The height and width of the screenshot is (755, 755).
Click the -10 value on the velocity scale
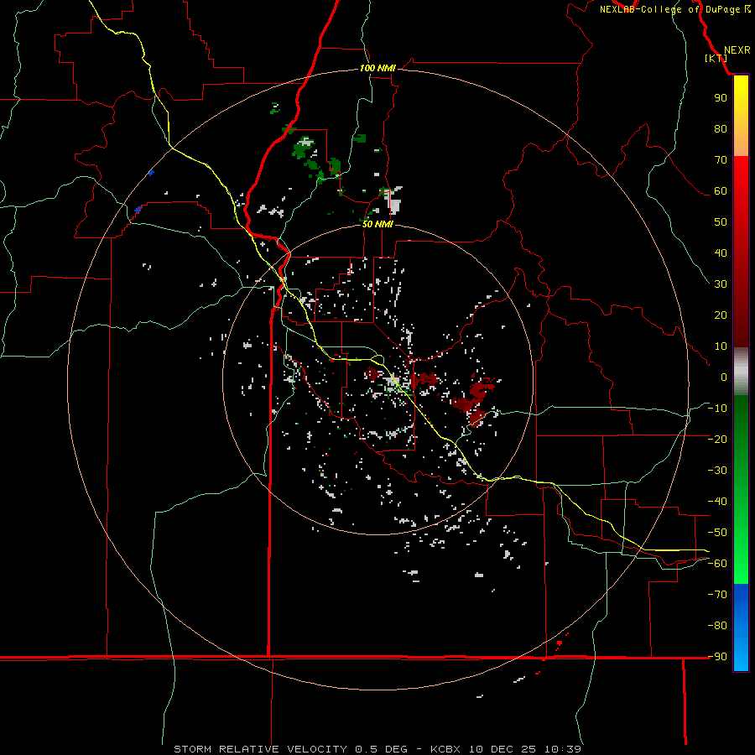717,409
